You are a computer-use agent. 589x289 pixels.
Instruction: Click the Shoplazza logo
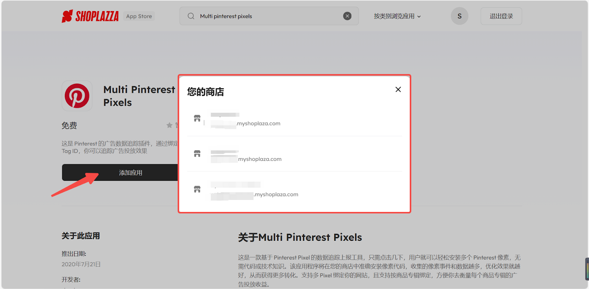tap(90, 16)
